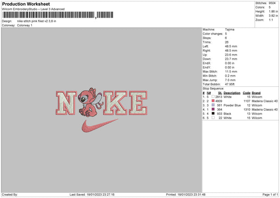This screenshot has height=198, width=280.
Task: Click the 'Page 1 of 1' text
Action: pos(270,194)
